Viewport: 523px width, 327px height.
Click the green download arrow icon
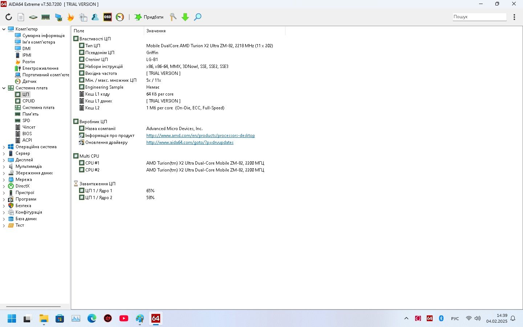[185, 17]
